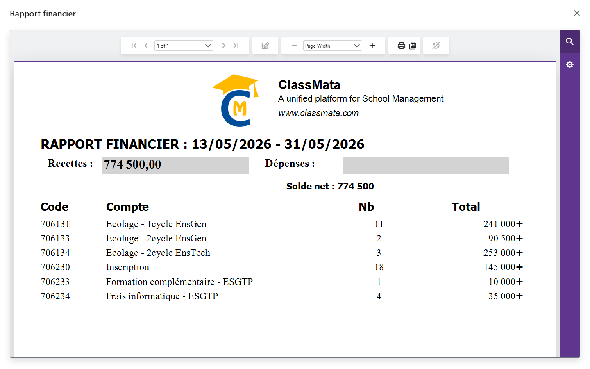The width and height of the screenshot is (590, 369).
Task: Expand the 10 000 total row
Action: 520,282
